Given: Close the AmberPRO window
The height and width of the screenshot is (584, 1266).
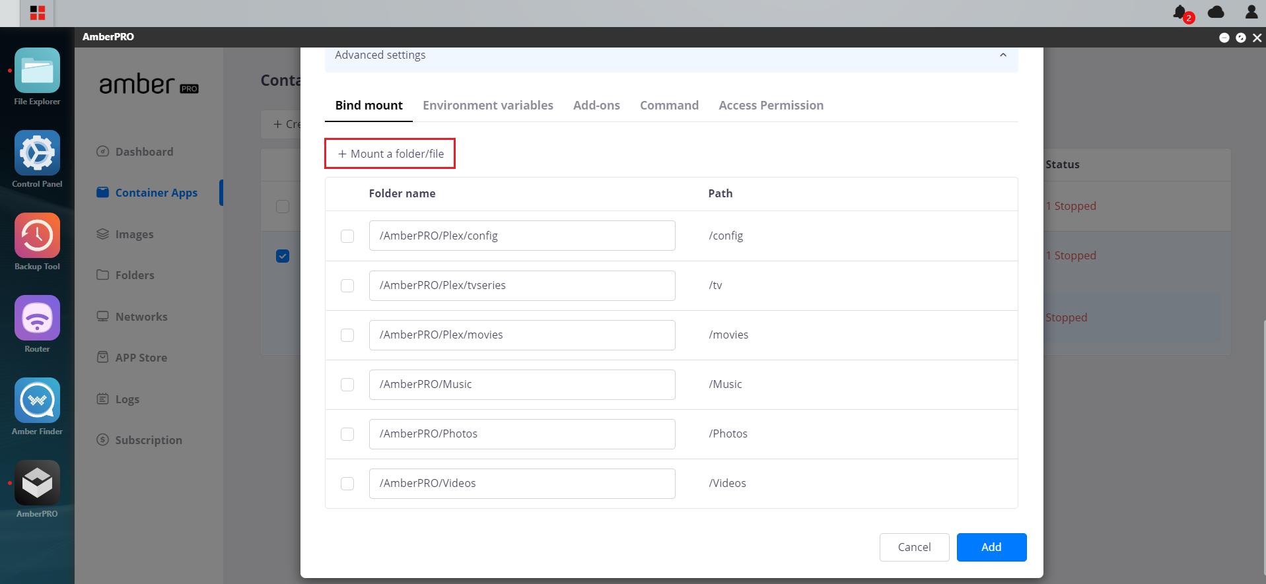Looking at the screenshot, I should point(1257,38).
